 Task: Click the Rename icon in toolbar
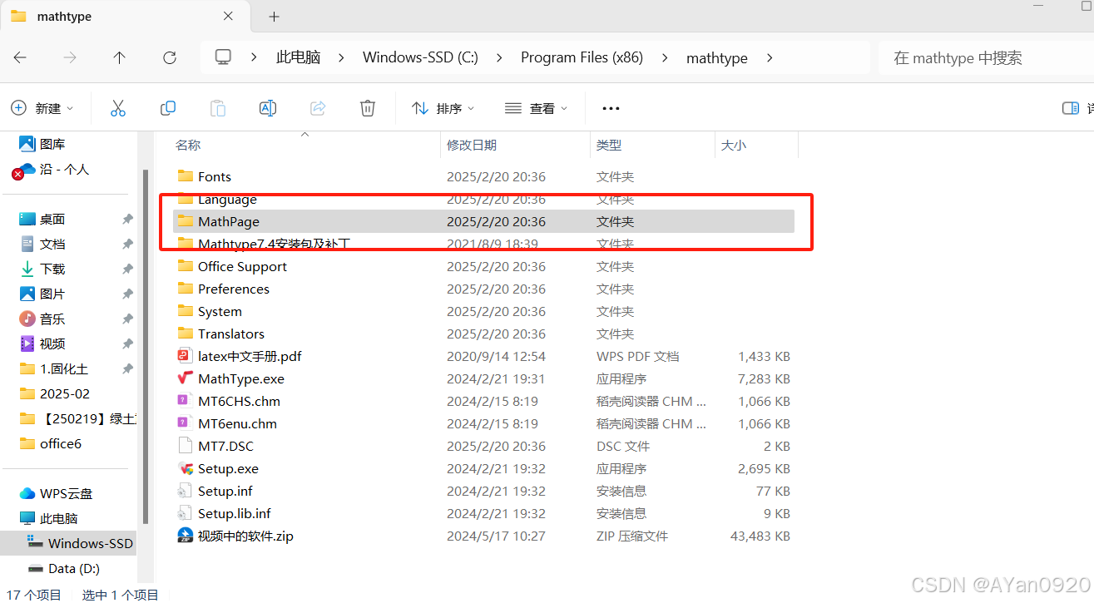click(x=268, y=108)
